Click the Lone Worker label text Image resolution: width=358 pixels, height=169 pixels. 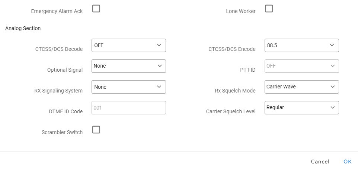pyautogui.click(x=241, y=11)
